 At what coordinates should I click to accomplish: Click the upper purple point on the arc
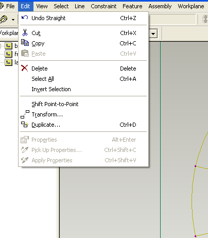tap(195, 166)
